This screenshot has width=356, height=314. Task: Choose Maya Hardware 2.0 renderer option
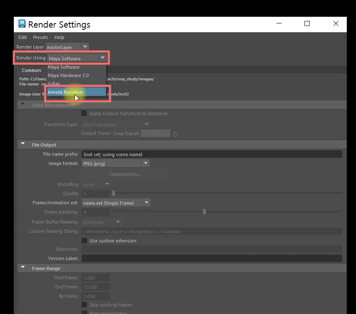[x=77, y=75]
